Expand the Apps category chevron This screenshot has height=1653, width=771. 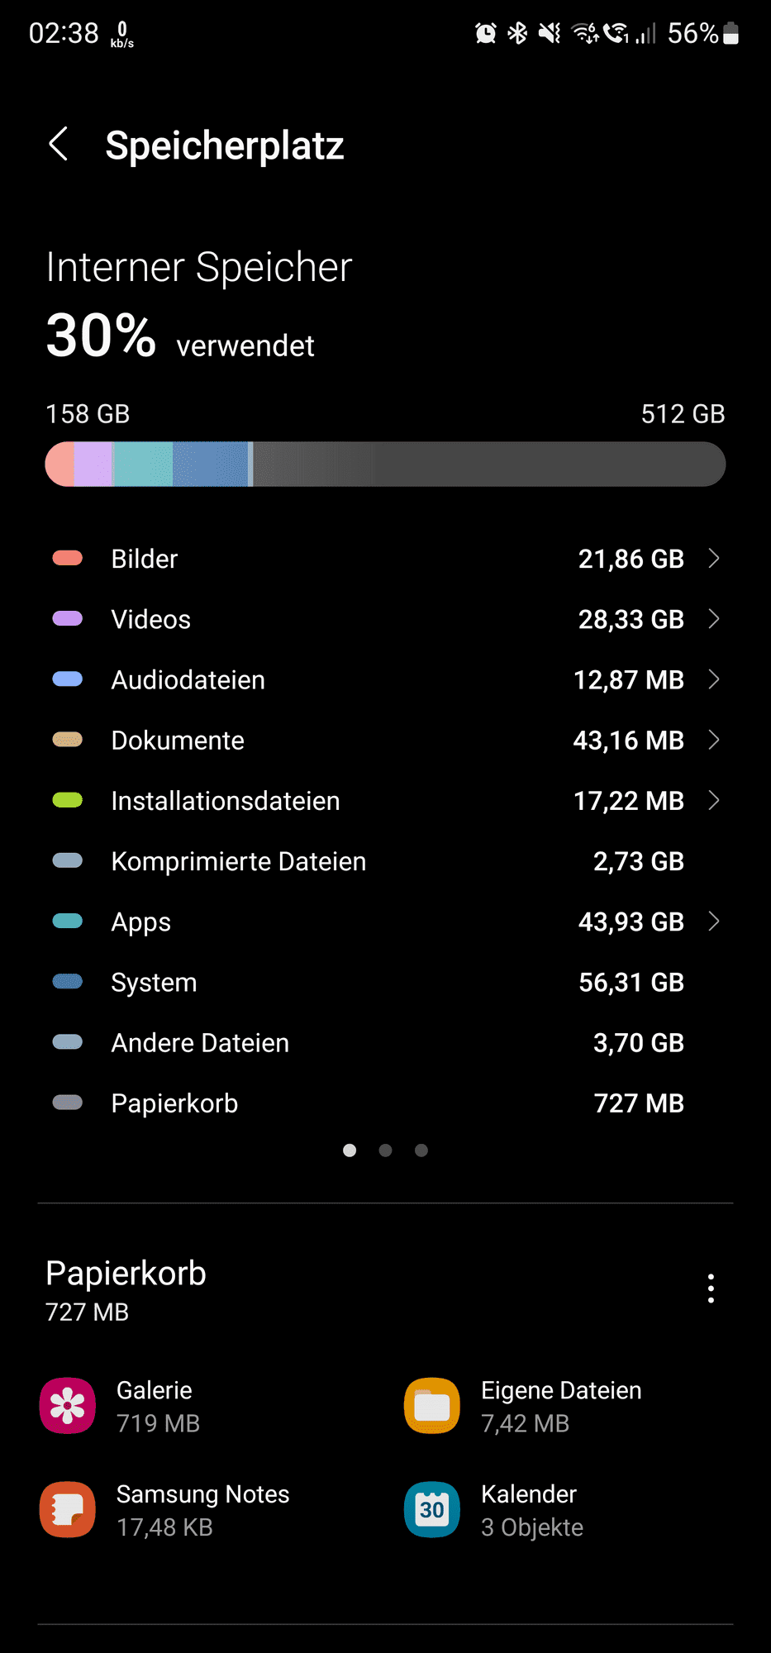pos(715,922)
